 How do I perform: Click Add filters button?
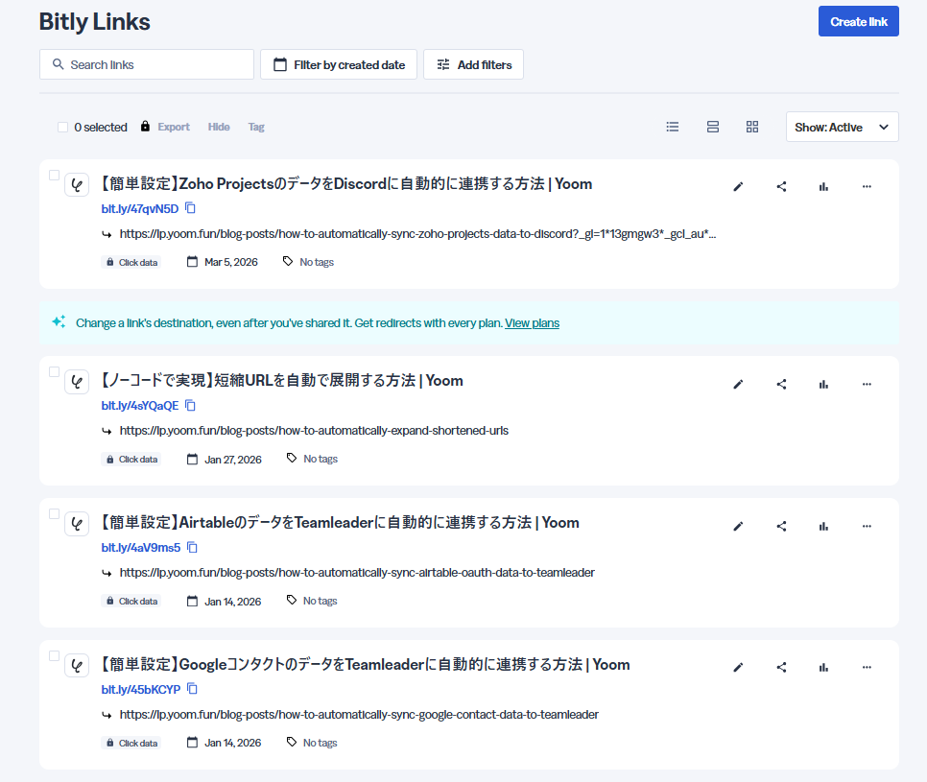click(473, 64)
